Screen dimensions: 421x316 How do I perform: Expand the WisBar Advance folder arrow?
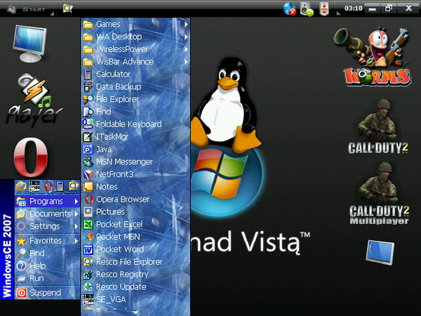tap(186, 62)
